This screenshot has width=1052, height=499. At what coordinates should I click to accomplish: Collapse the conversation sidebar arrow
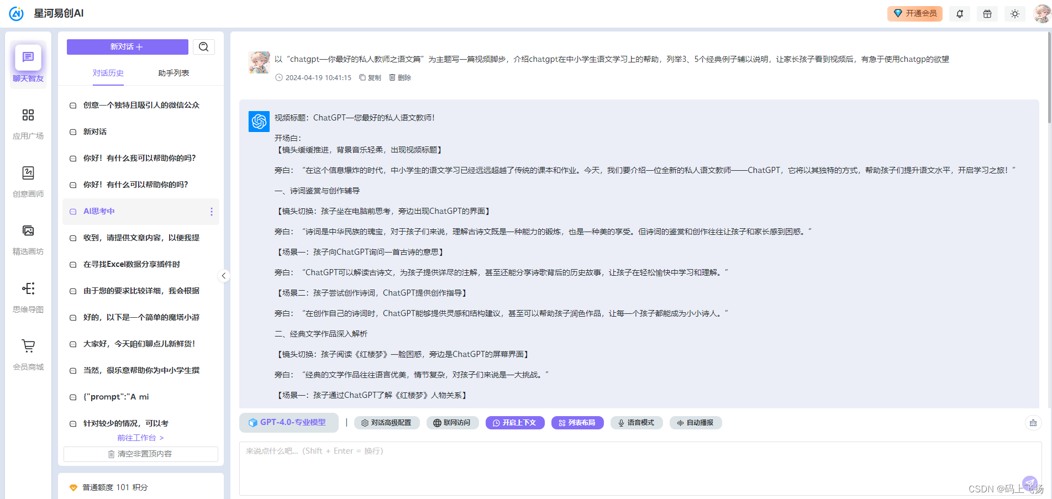coord(224,276)
